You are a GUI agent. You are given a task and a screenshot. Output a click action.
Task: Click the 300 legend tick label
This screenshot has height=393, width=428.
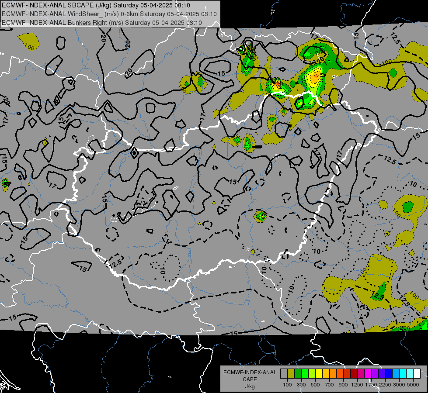point(301,385)
